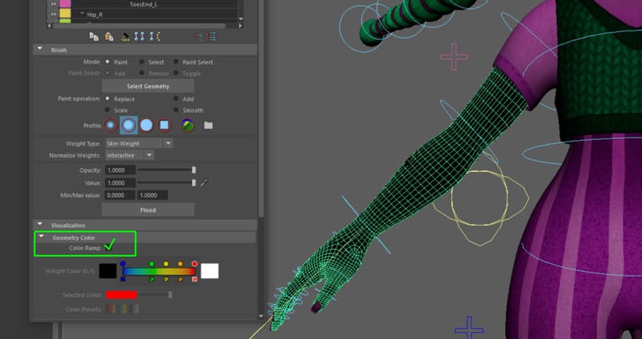Image resolution: width=642 pixels, height=339 pixels.
Task: Click the value eyedropper pick icon
Action: point(204,183)
